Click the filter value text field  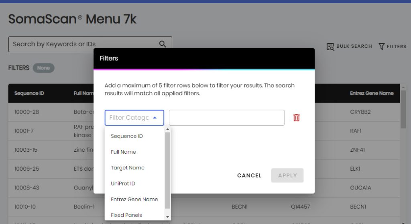pyautogui.click(x=227, y=118)
